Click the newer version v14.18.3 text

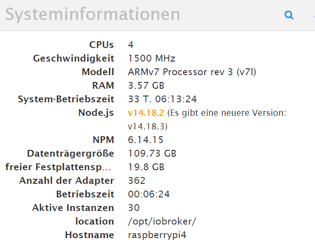148,126
